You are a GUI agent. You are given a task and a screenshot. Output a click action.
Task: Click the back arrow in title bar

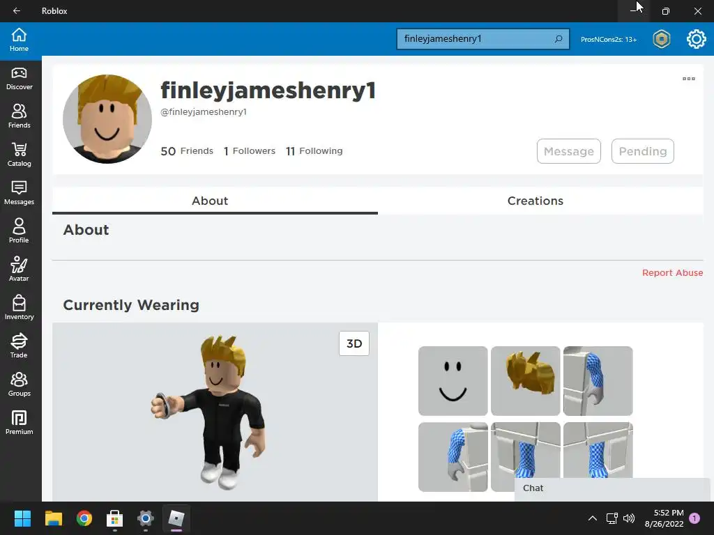(x=17, y=11)
